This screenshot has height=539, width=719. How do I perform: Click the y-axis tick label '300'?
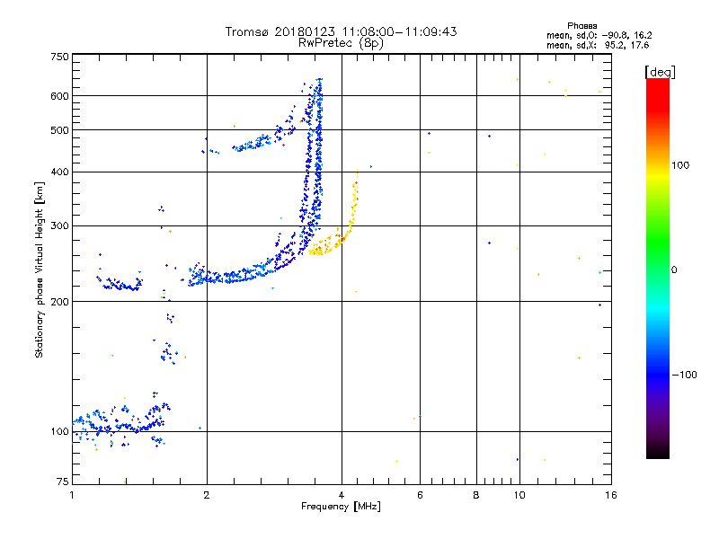(x=59, y=226)
